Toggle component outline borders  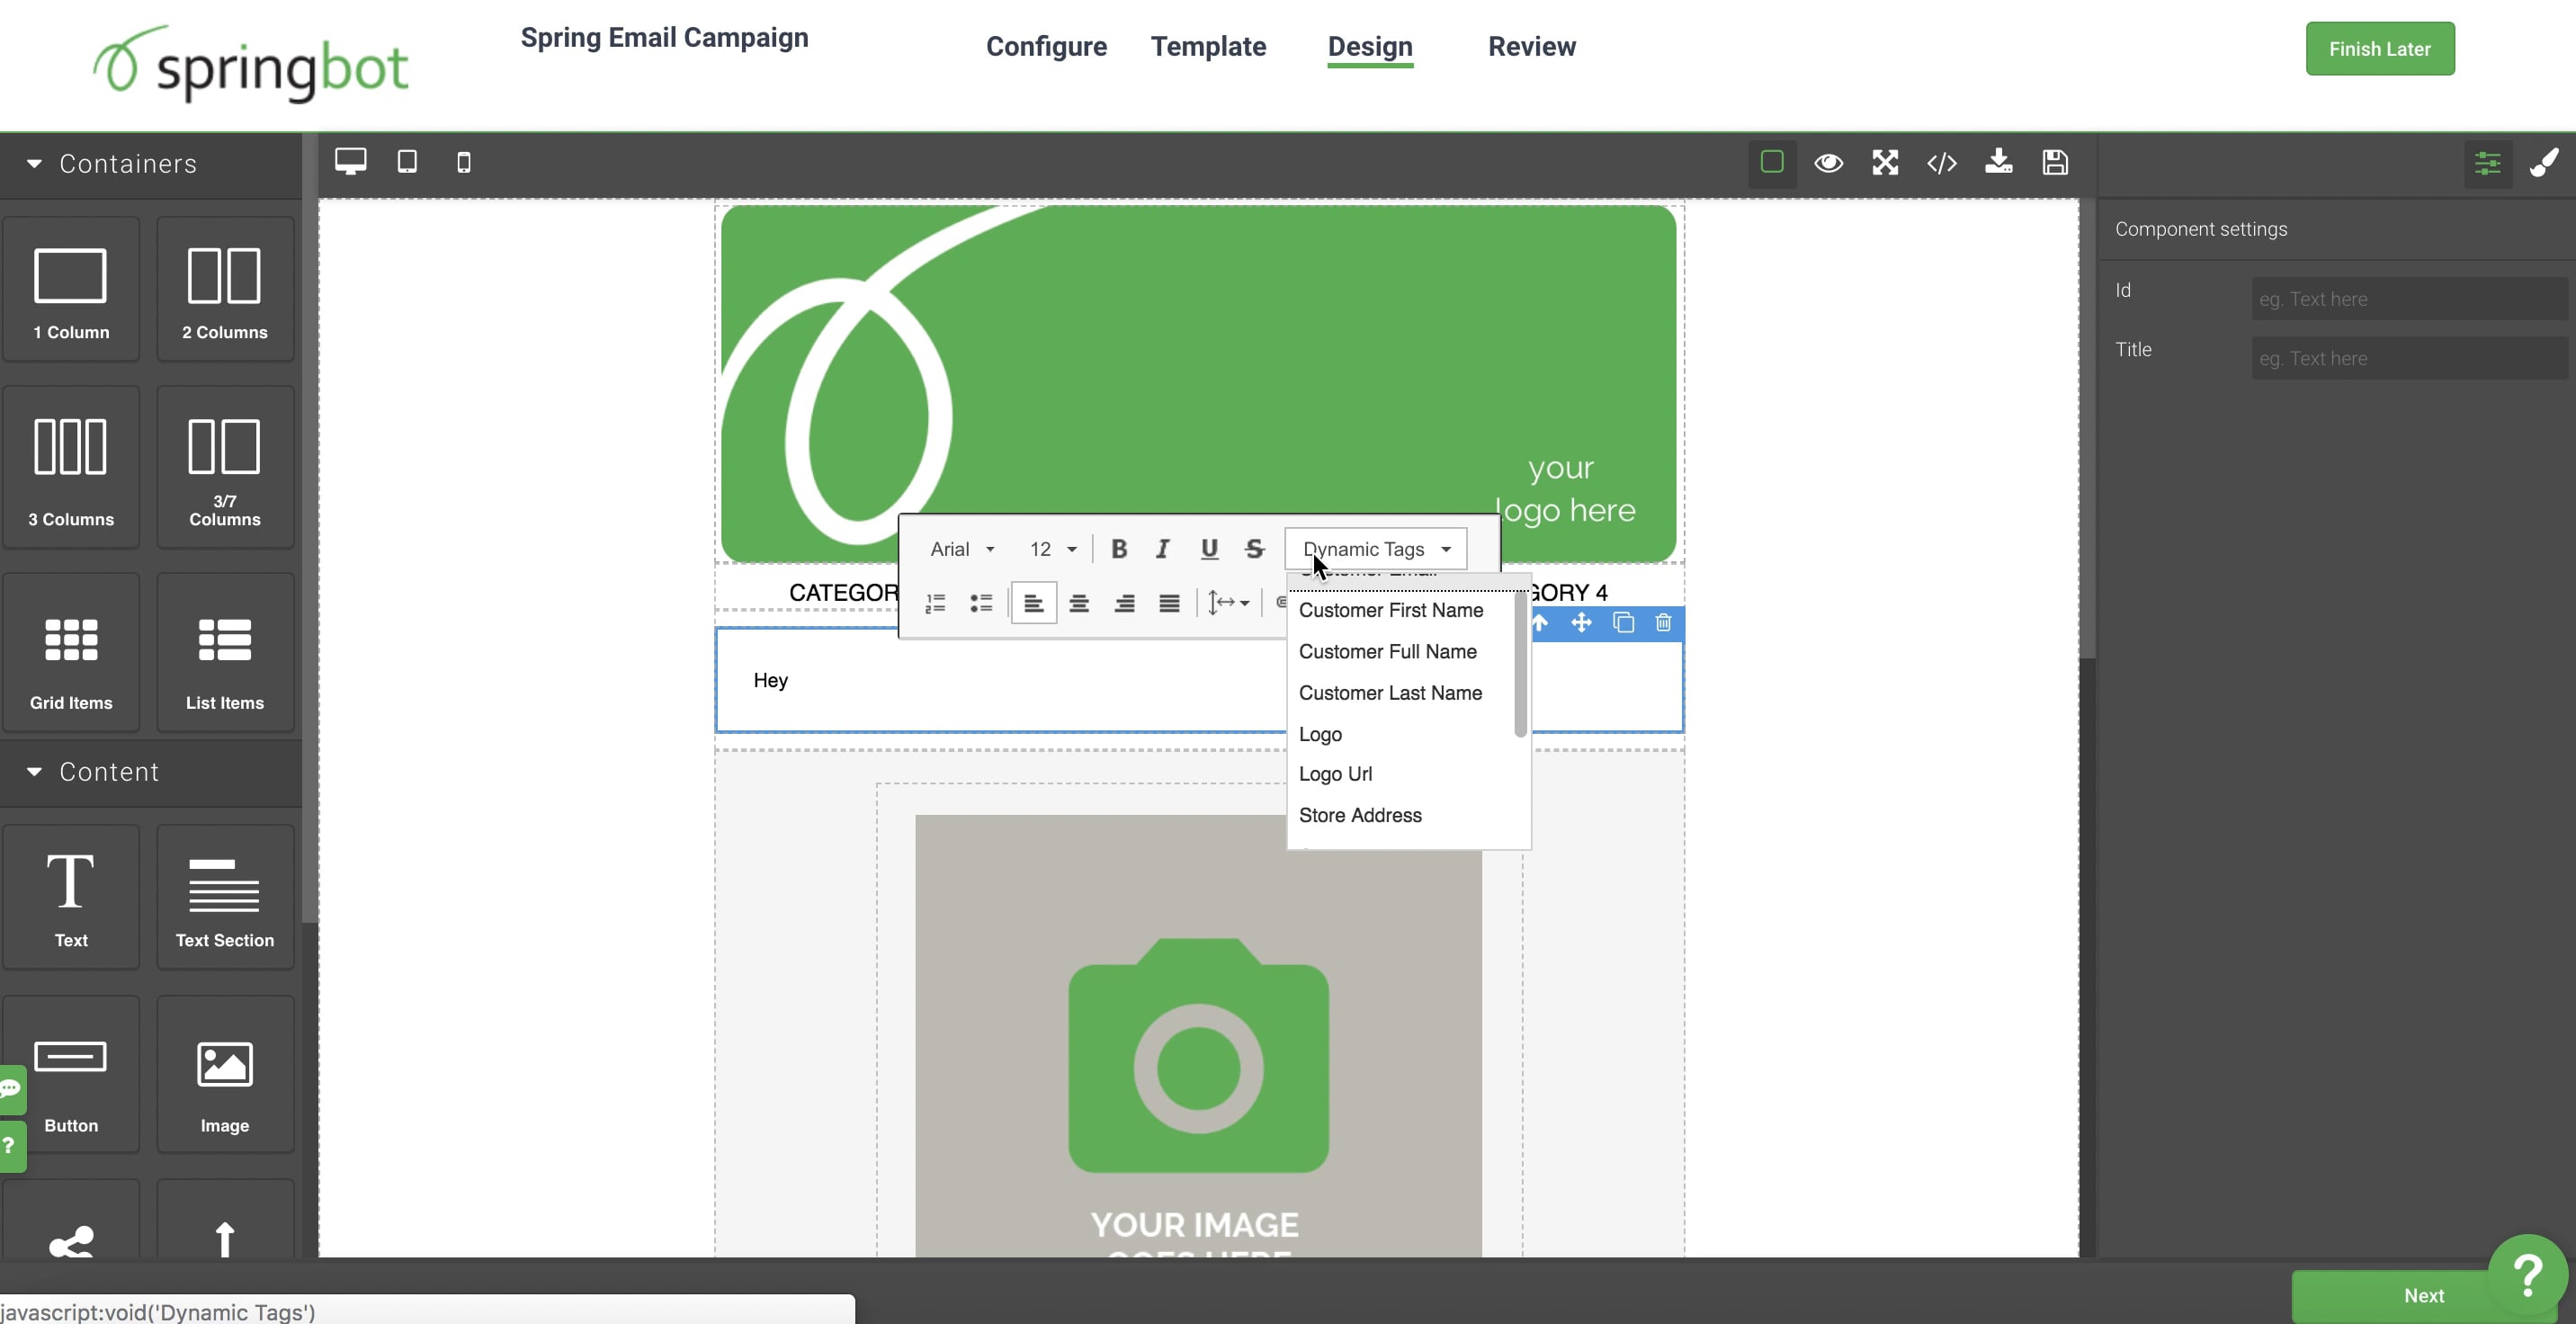(1772, 162)
